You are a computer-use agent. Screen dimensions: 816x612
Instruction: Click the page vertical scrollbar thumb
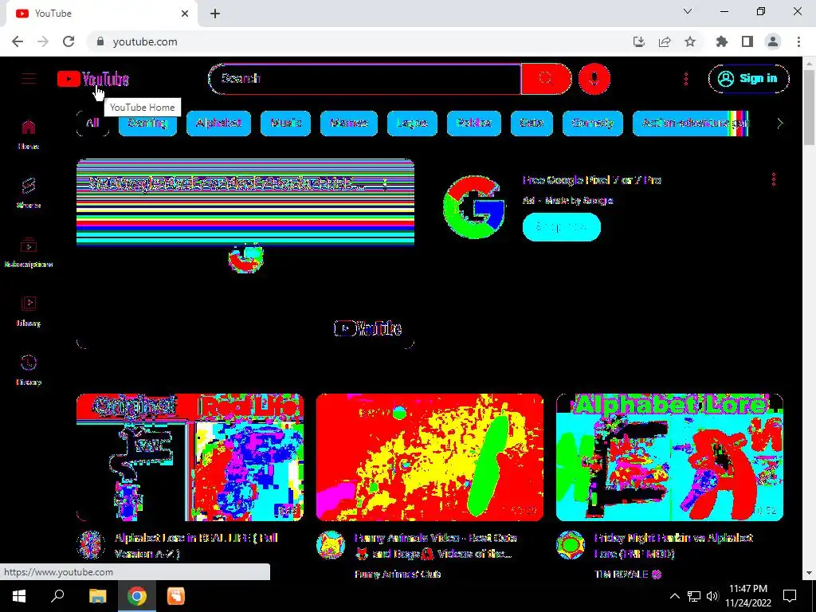point(809,107)
